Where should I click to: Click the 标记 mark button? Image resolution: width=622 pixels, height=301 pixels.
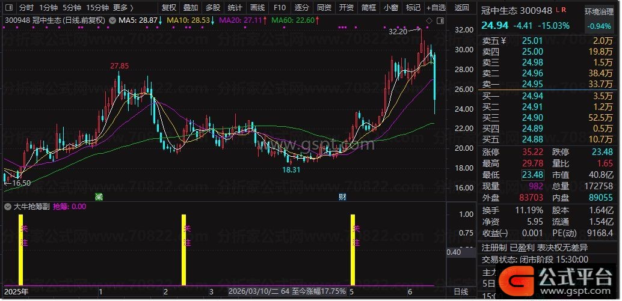413,7
